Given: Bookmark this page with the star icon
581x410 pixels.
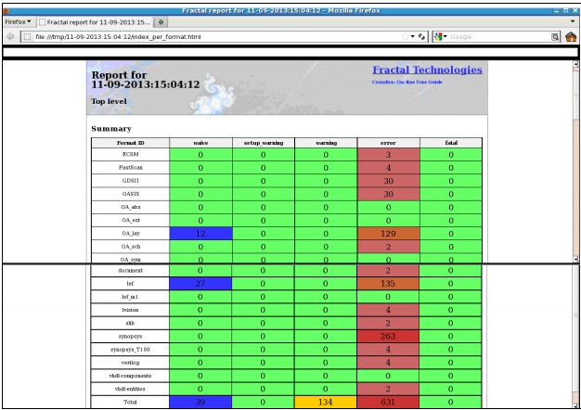Looking at the screenshot, I should [x=406, y=36].
